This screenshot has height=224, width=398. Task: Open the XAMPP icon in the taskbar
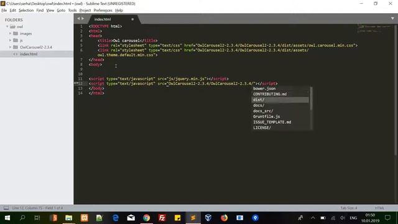pyautogui.click(x=85, y=218)
